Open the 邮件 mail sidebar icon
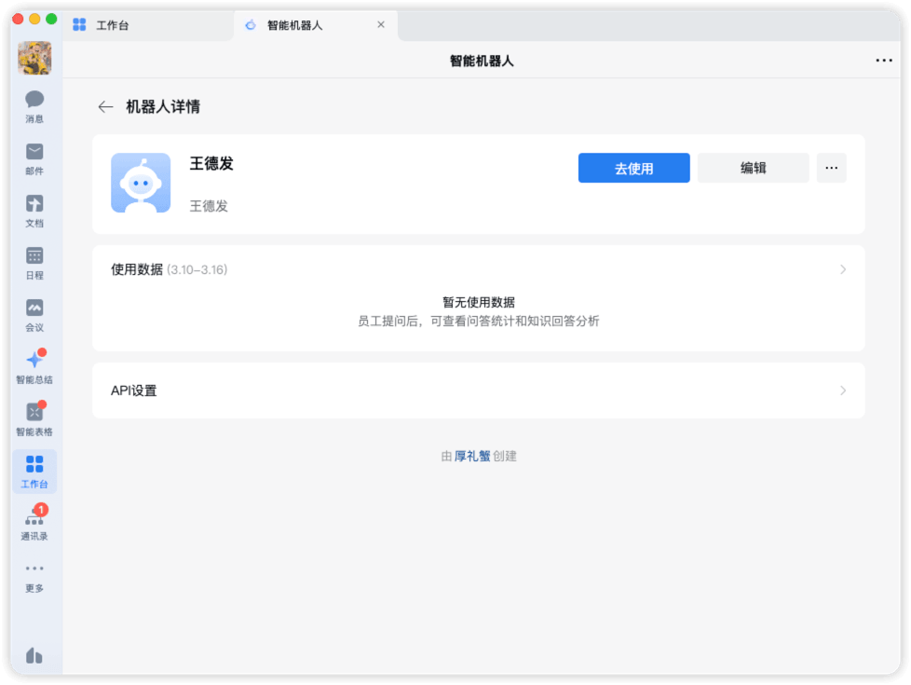The height and width of the screenshot is (685, 911). click(x=34, y=159)
